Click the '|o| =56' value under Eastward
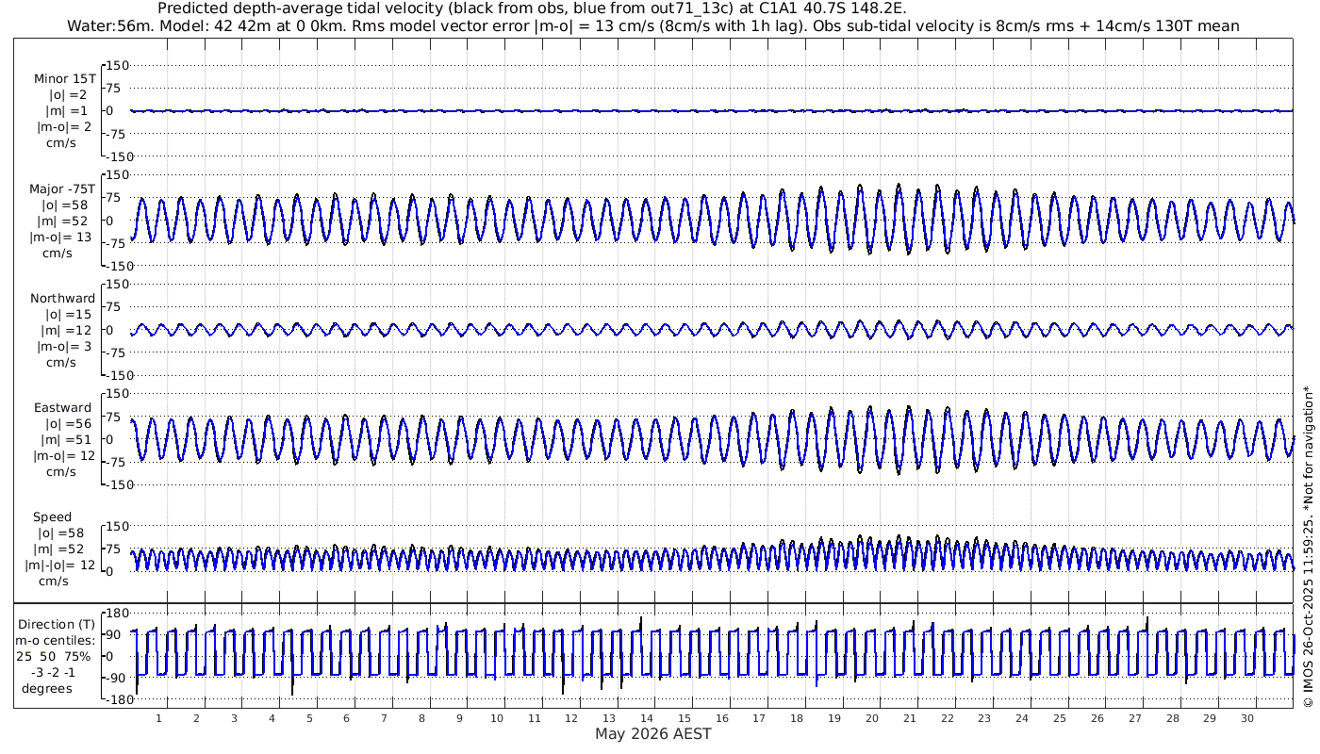Image resolution: width=1320 pixels, height=754 pixels. [x=62, y=423]
